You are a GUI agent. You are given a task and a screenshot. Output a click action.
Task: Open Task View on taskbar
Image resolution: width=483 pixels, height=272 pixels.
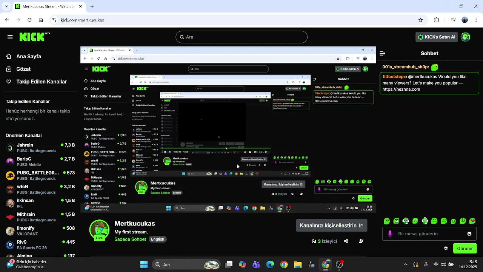(229, 264)
